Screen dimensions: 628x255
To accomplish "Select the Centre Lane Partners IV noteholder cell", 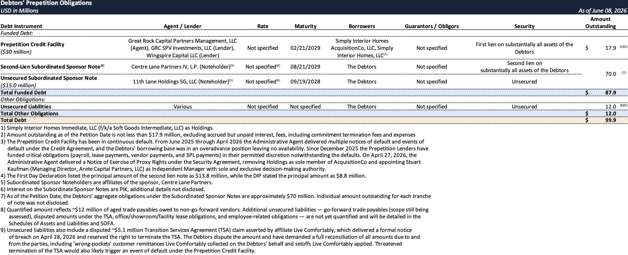I will pyautogui.click(x=183, y=67).
